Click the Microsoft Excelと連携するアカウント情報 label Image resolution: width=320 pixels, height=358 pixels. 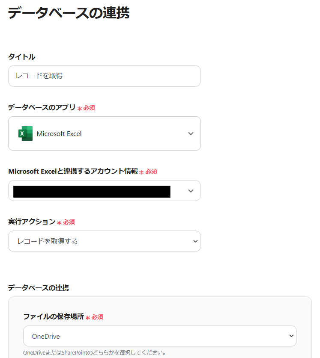point(73,172)
